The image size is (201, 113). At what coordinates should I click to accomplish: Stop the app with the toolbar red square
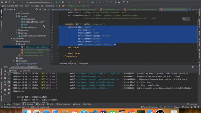click(x=80, y=2)
